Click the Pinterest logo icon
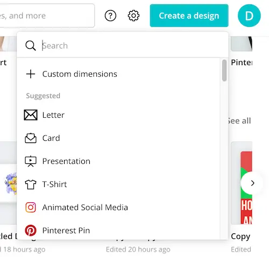Screen dimensions: 269x257 tap(31, 231)
